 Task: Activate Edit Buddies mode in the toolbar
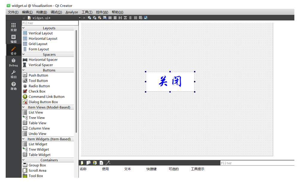pos(100,18)
